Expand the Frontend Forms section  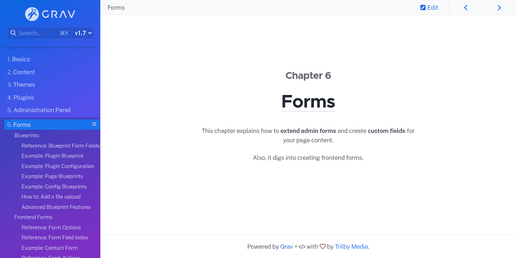tap(33, 217)
